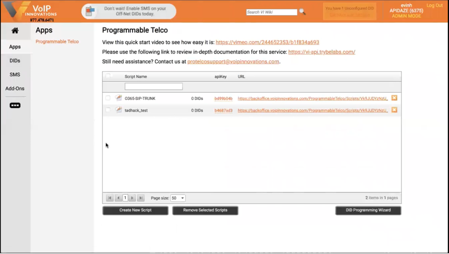Edit the tadhack_test script icon
Viewport: 449px width, 254px height.
click(118, 110)
